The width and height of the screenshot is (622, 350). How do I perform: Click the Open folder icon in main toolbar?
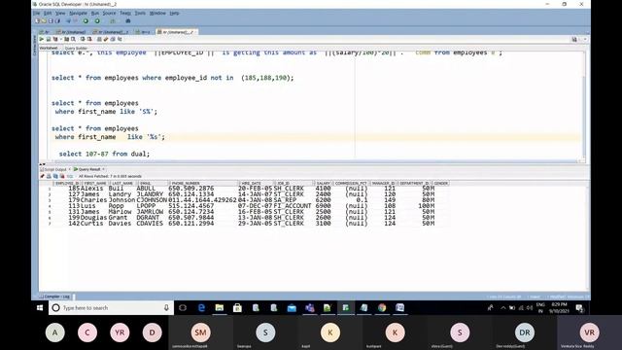tap(44, 21)
